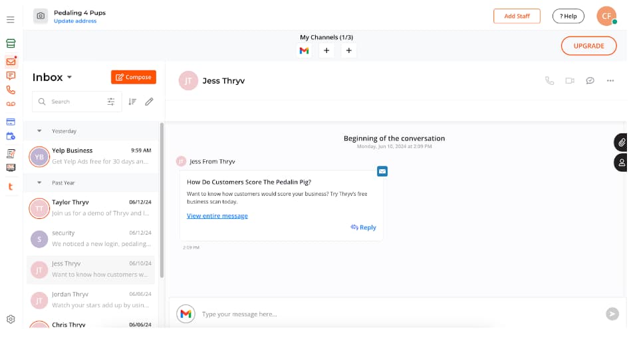Click the conversation list scrollbar
629x337 pixels.
pyautogui.click(x=162, y=200)
